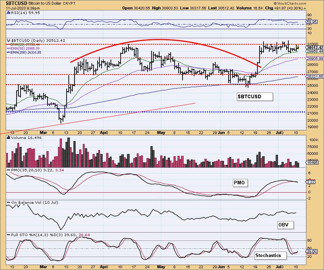
Task: Click the CRYPT exchange label
Action: click(x=69, y=4)
